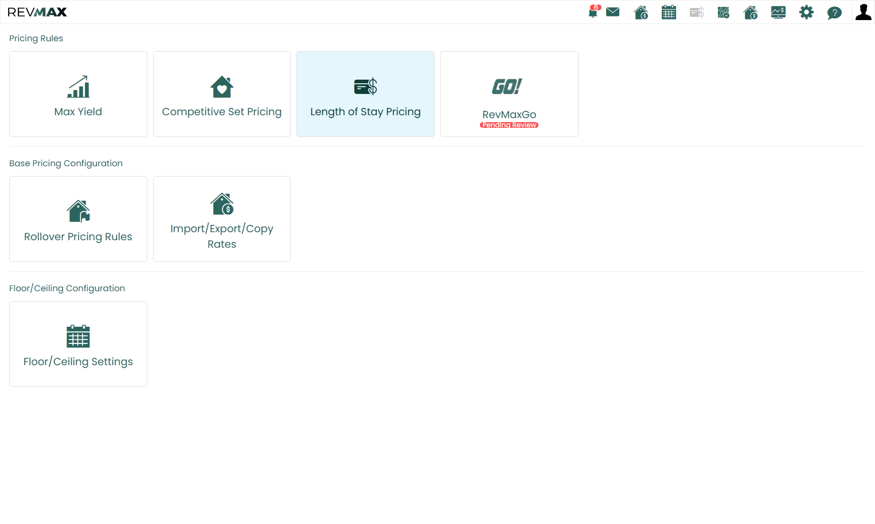Screen dimensions: 875x524
Task: Open the RevMaxGo card
Action: [x=509, y=94]
